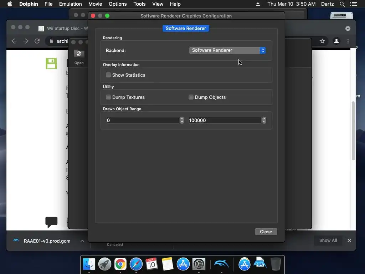Image resolution: width=365 pixels, height=274 pixels.
Task: Open the File menu
Action: pos(48,4)
